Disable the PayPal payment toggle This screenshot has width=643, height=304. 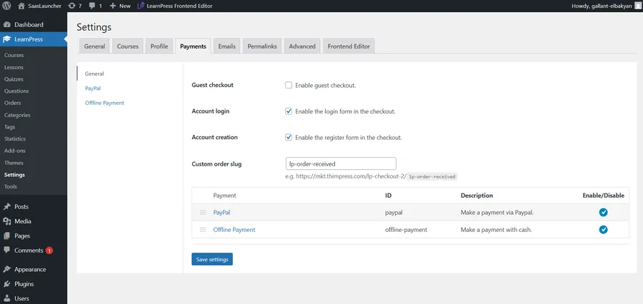click(x=603, y=212)
